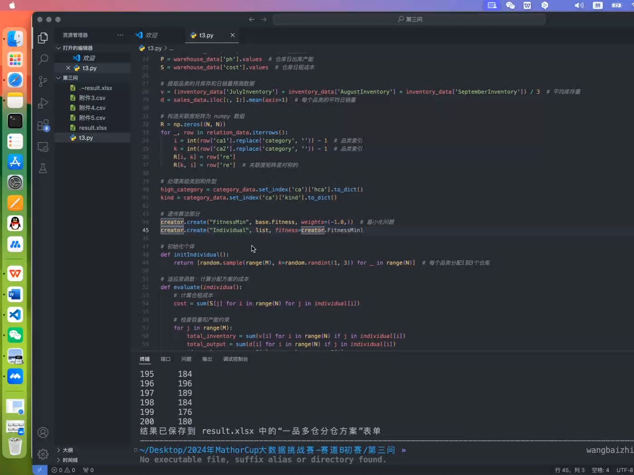Open the Apple menu
The image size is (634, 475).
pos(12,5)
